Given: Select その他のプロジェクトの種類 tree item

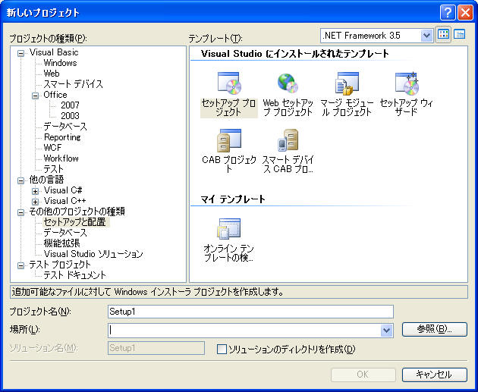Looking at the screenshot, I should [77, 212].
